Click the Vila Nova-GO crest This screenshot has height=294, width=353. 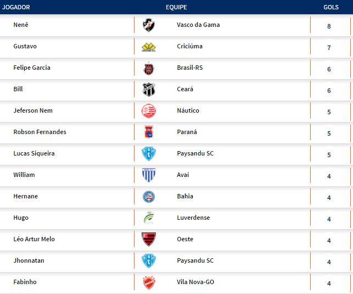[149, 282]
